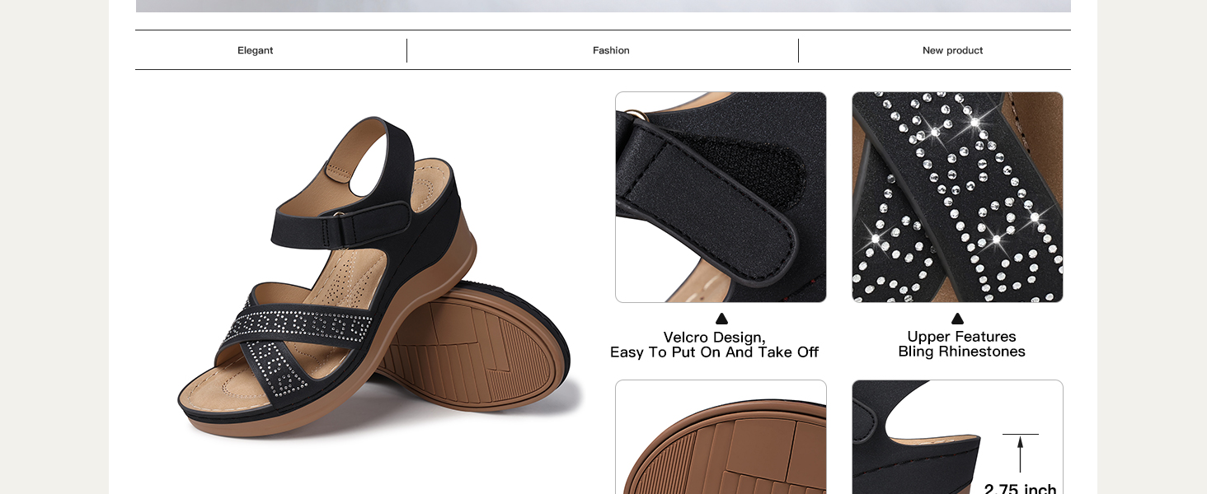Click the triangle marker above the Upper Features caption
Screen dimensions: 1207x494
957,319
